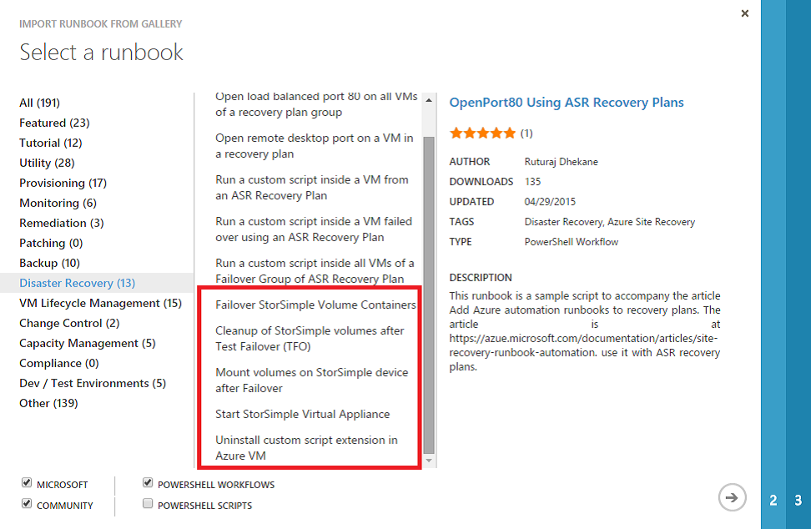Open the OpenPort80 Using ASR Recovery Plans title

(x=567, y=103)
